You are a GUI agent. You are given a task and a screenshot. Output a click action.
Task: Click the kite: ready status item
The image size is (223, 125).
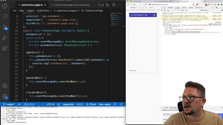click(x=105, y=104)
